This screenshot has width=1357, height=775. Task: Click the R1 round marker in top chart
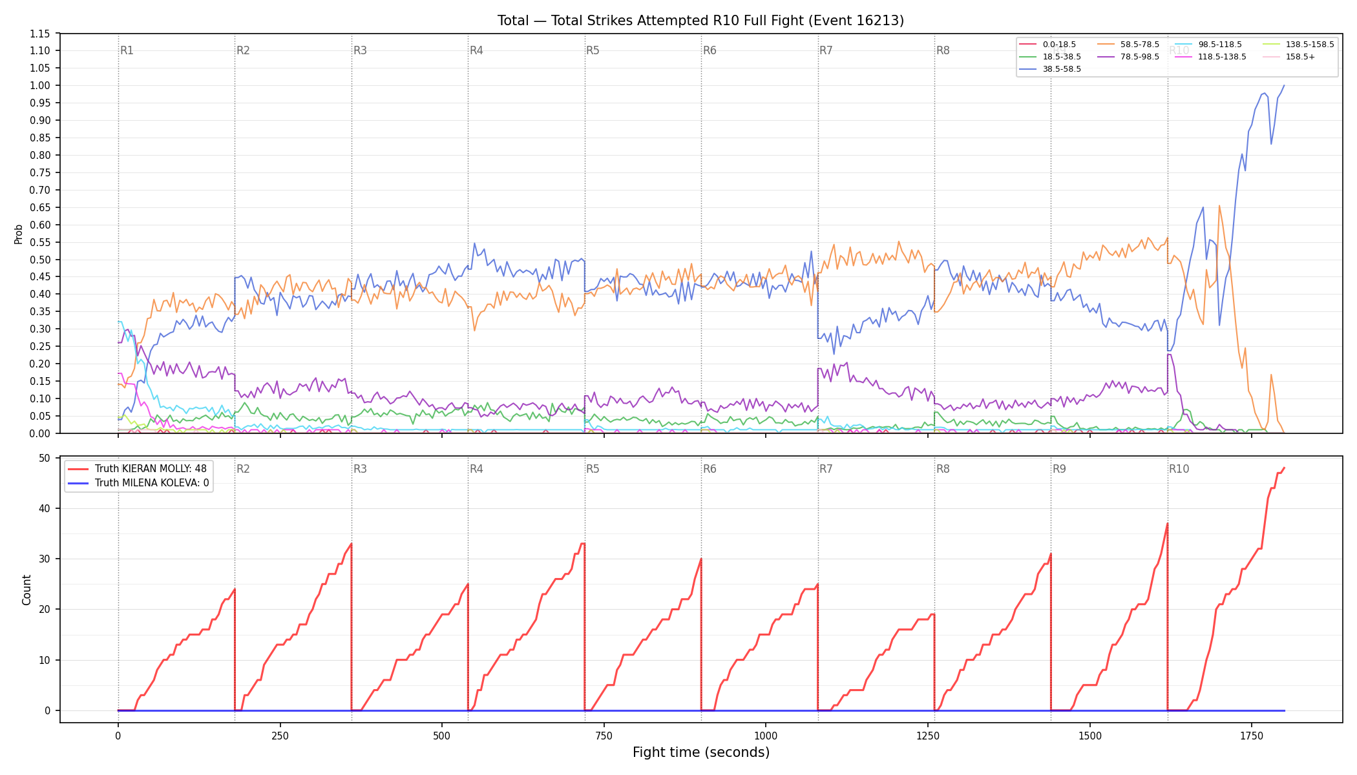[x=127, y=50]
